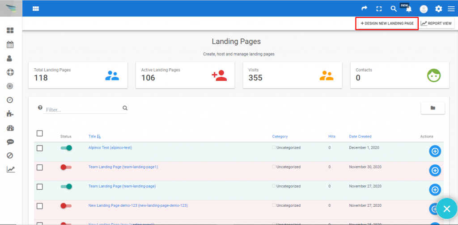Open the apps grid icon in header
458x225 pixels.
[x=36, y=9]
